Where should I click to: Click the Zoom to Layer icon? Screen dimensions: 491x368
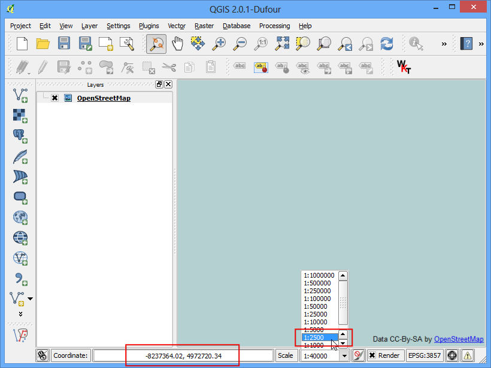[324, 44]
